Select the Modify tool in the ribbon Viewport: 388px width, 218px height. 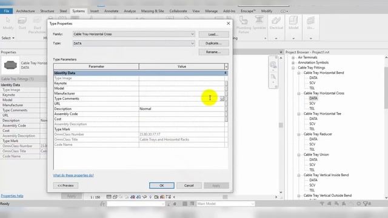[8, 23]
